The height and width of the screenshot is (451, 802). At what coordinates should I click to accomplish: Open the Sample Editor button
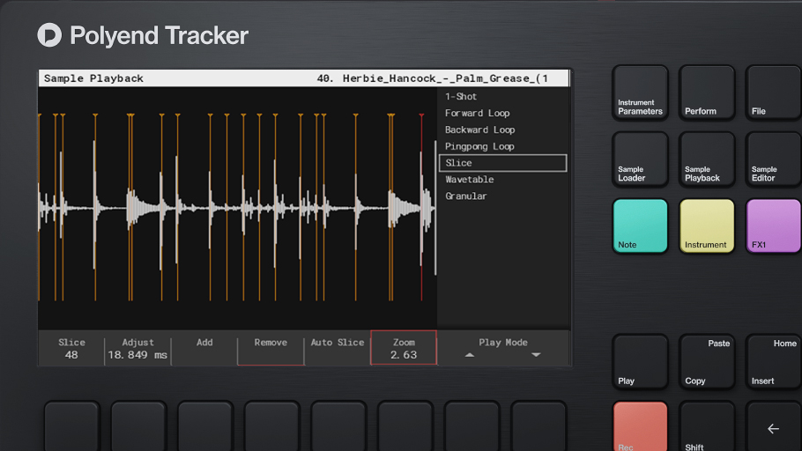coord(774,159)
